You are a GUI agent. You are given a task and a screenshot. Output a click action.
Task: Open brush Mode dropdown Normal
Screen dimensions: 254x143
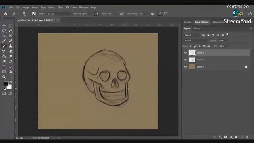coord(59,14)
